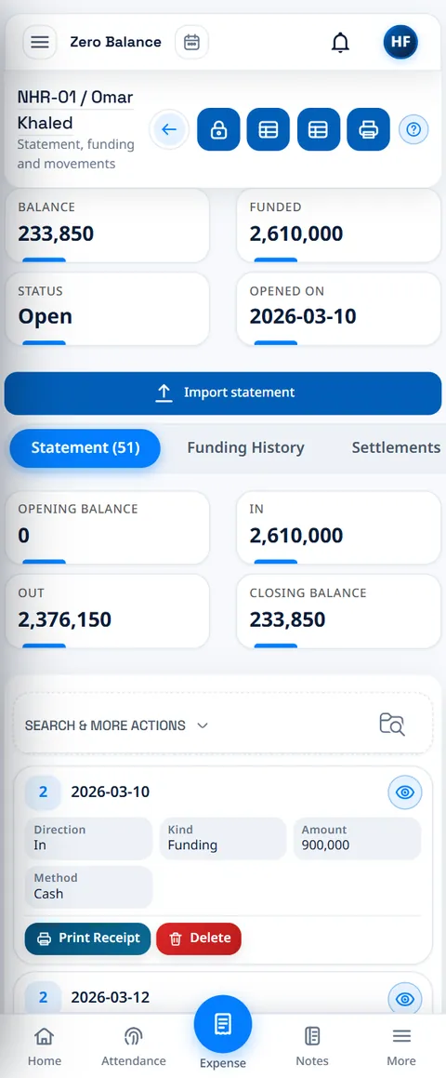446x1078 pixels.
Task: Go back using the arrow button
Action: [x=169, y=129]
